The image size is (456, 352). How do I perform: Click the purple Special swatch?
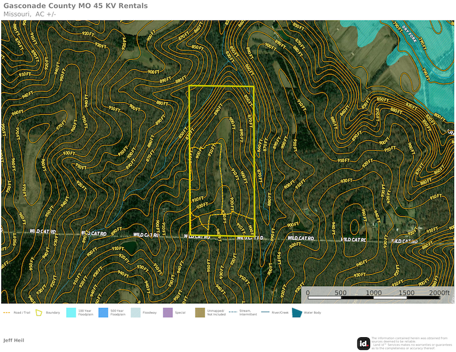pos(168,313)
